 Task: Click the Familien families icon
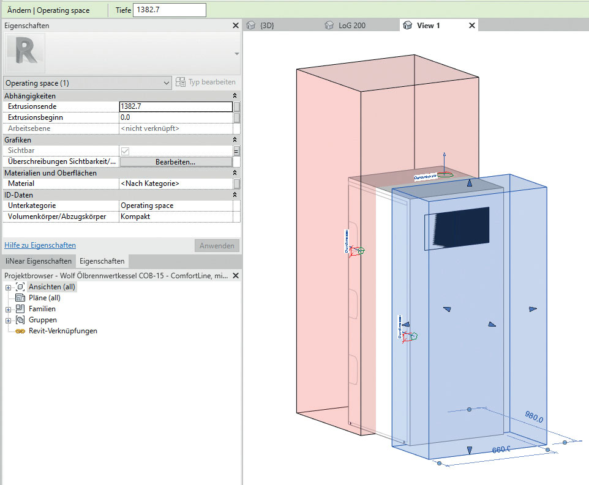click(x=20, y=309)
